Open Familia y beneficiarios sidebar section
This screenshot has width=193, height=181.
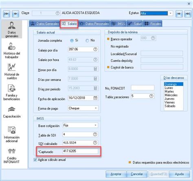[x=12, y=93]
